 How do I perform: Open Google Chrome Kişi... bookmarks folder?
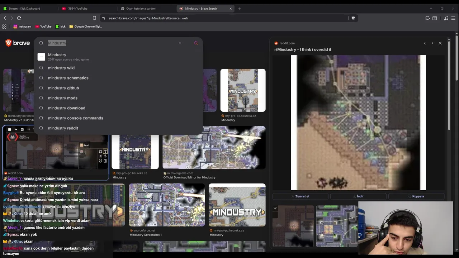[85, 27]
